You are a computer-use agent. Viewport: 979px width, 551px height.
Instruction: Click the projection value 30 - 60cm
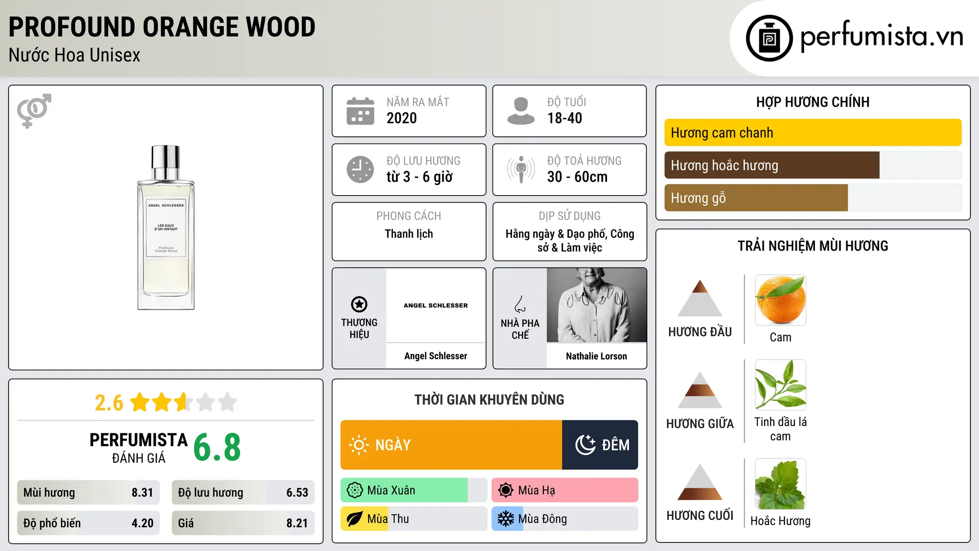tap(577, 177)
